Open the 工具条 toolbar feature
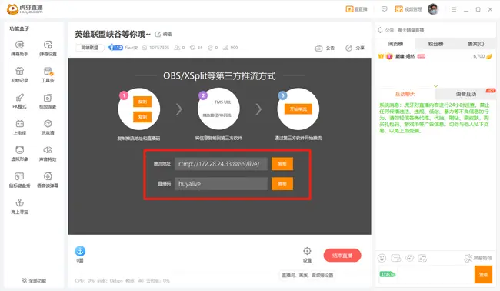500x291 pixels. pyautogui.click(x=48, y=75)
